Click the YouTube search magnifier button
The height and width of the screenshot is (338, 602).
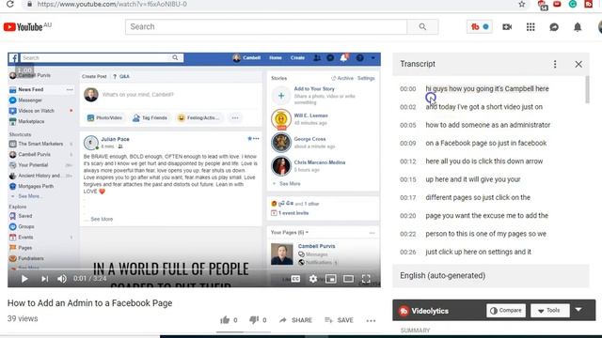click(x=422, y=27)
